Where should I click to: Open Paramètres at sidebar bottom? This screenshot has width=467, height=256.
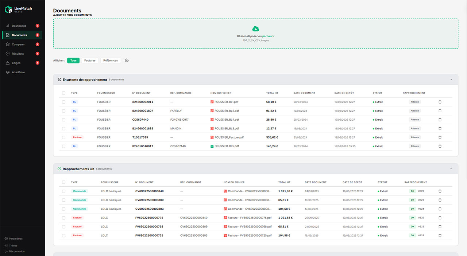(x=14, y=238)
